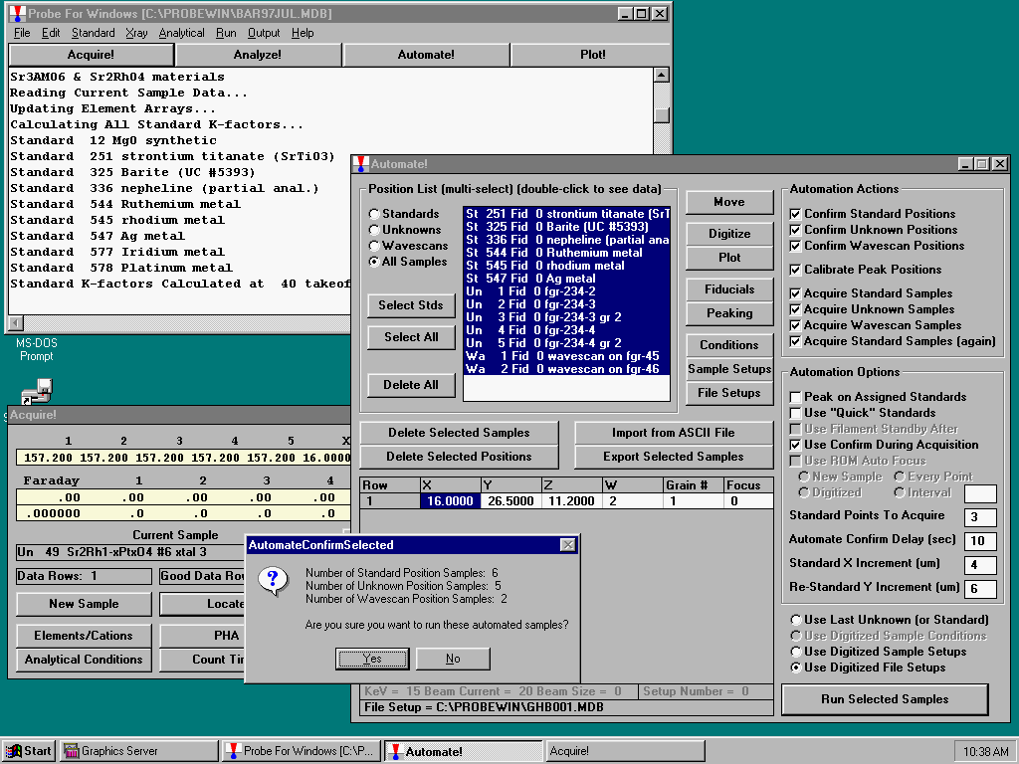
Task: Toggle Confirm Wavescan Positions checkbox
Action: pyautogui.click(x=795, y=246)
